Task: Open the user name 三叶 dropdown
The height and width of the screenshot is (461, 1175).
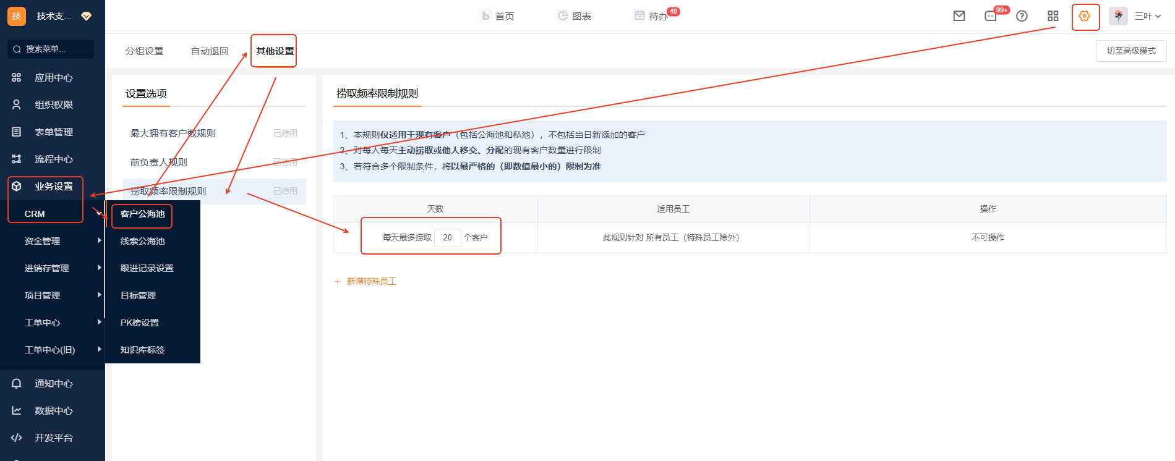Action: click(1148, 16)
